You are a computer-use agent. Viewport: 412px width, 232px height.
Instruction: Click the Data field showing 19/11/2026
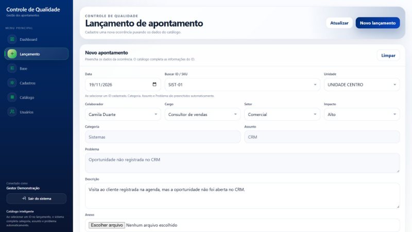123,85
